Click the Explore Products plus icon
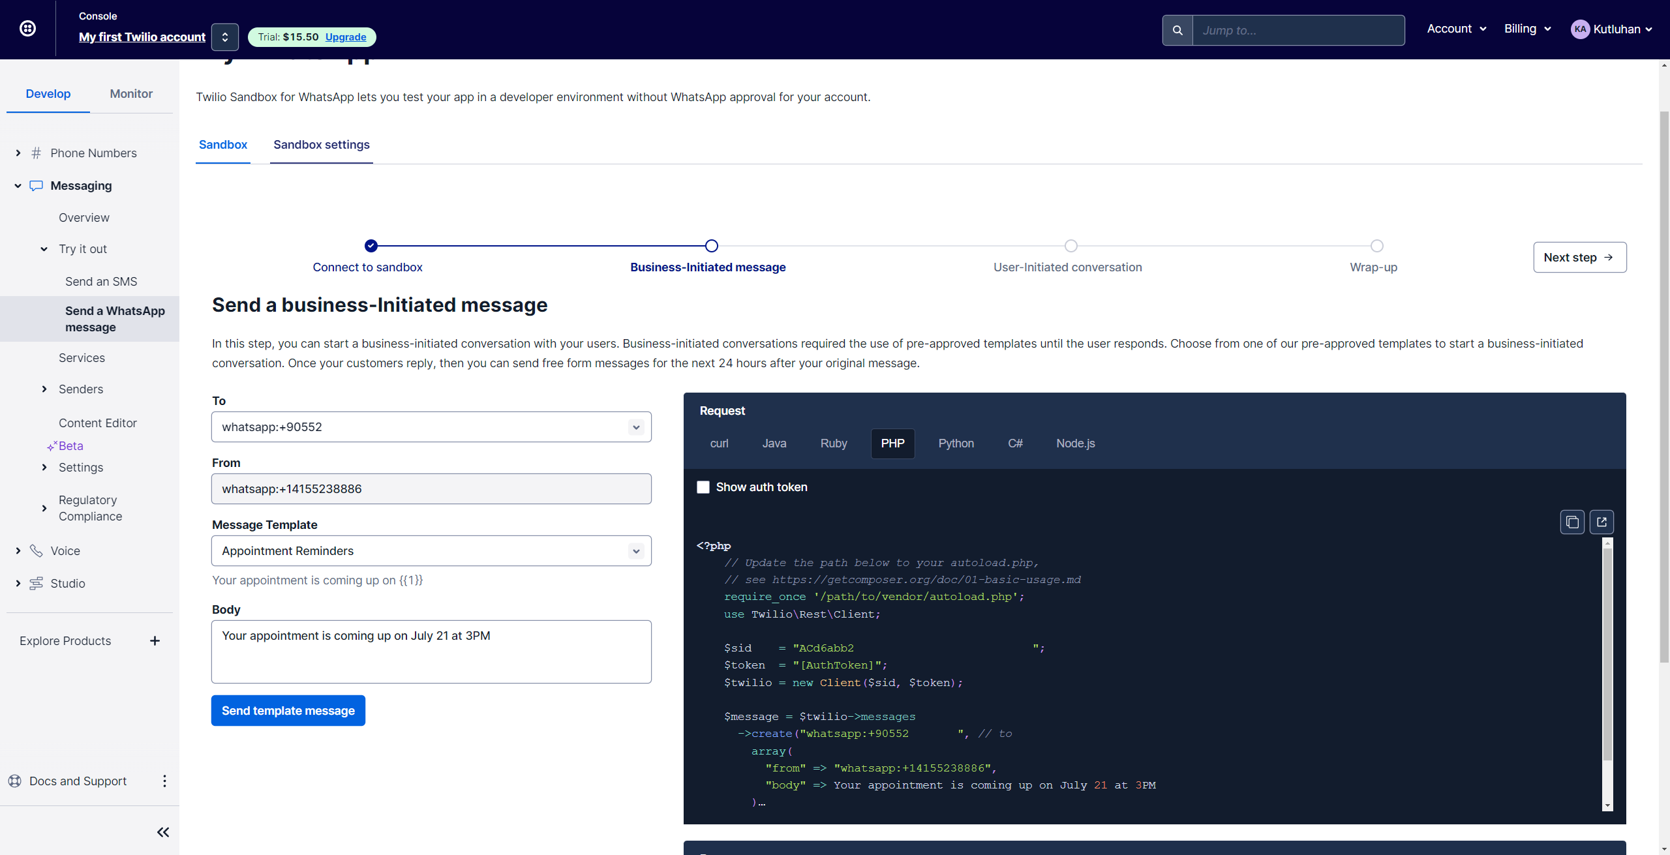The image size is (1670, 855). pyautogui.click(x=155, y=641)
